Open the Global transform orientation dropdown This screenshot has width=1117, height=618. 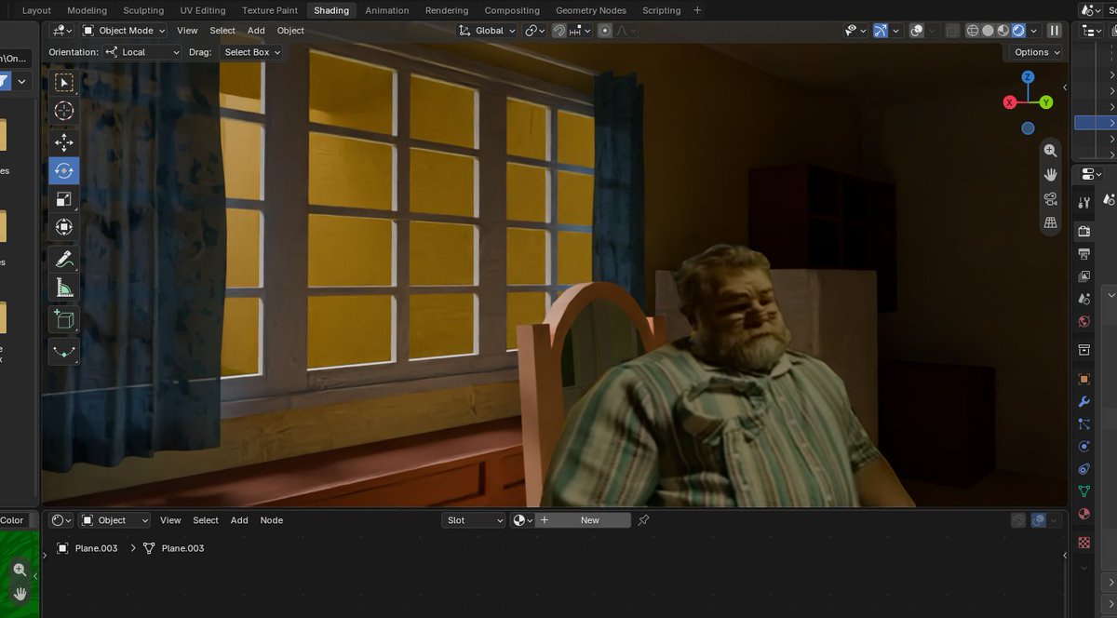pos(489,31)
